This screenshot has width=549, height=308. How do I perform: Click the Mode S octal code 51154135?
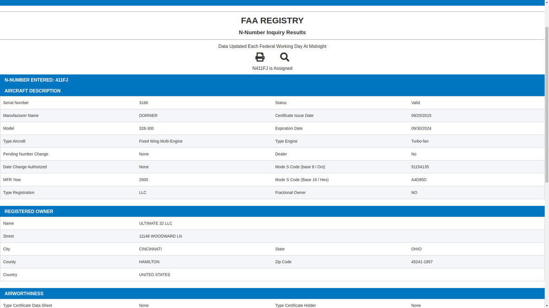[x=420, y=167]
